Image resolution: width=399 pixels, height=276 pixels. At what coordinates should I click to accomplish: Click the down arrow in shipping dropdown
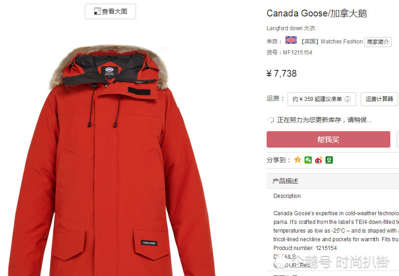347,99
